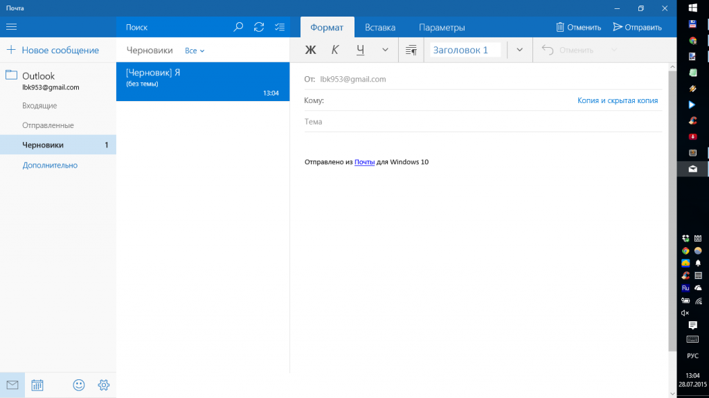Expand the heading styles dropdown

coord(519,50)
